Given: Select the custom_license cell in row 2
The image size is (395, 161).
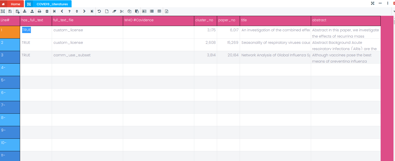Looking at the screenshot, I should tap(68, 43).
